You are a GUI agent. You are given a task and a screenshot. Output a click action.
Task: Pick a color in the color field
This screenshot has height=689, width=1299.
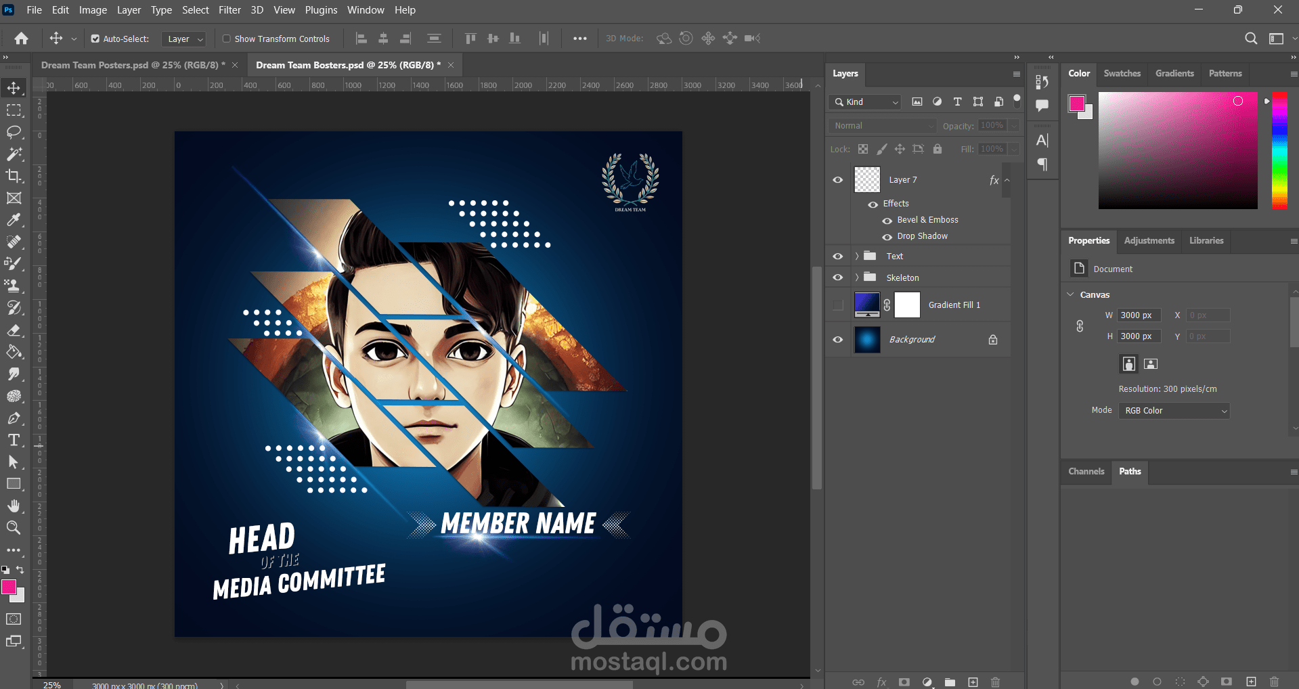point(1178,150)
